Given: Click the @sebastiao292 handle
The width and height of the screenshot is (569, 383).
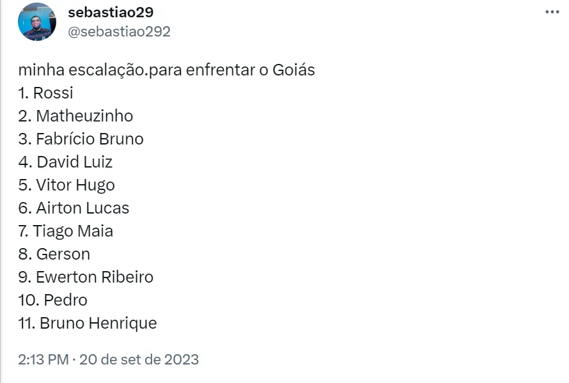Looking at the screenshot, I should click(x=120, y=31).
